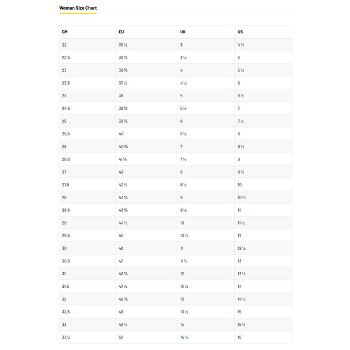The image size is (350, 350).
Task: Click US size 7 in the 24,5 cm row
Action: click(239, 108)
